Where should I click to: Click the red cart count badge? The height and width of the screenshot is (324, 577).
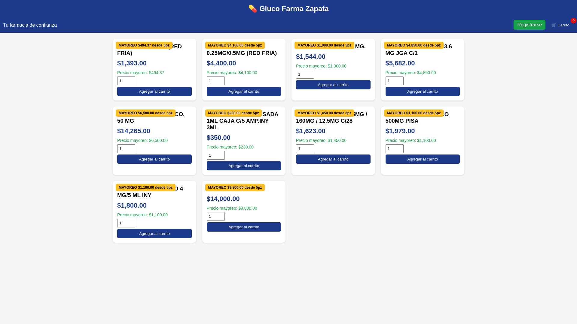coord(573,21)
